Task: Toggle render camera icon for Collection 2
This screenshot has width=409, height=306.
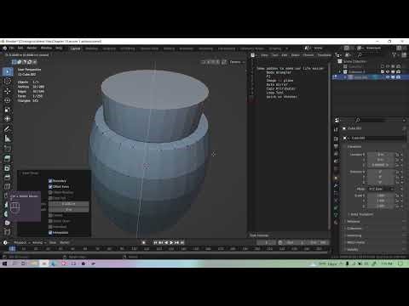Action: [399, 71]
